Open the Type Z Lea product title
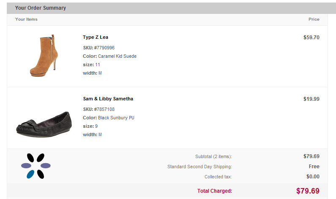This screenshot has width=336, height=199. [96, 37]
